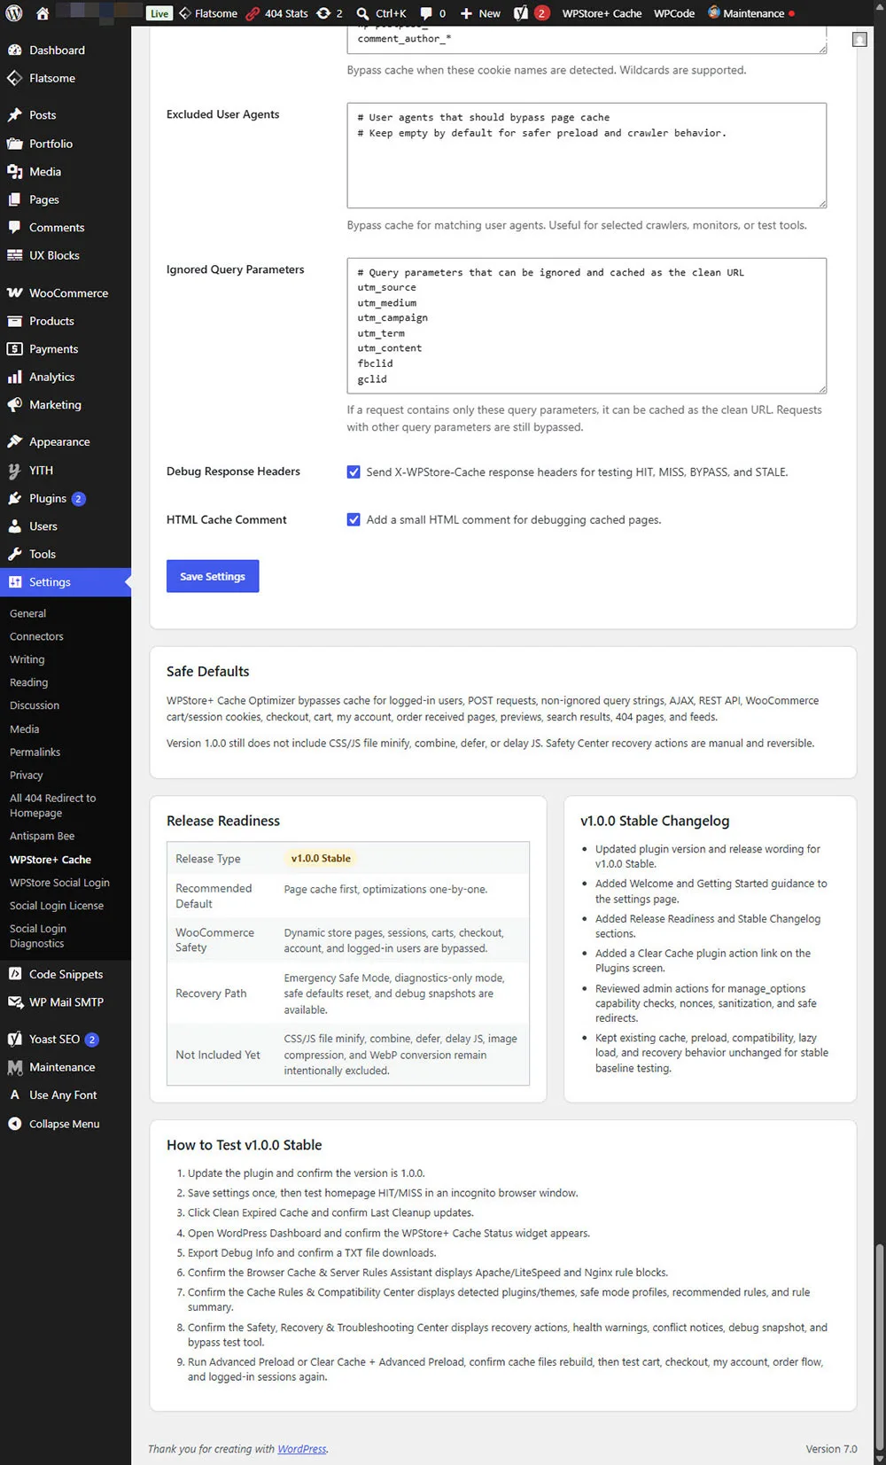Screen dimensions: 886x1465
Task: Click the Safe Defaults heading
Action: (208, 672)
